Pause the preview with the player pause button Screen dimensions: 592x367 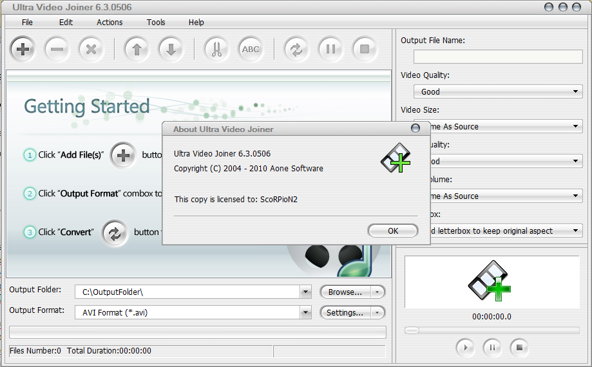[x=492, y=348]
